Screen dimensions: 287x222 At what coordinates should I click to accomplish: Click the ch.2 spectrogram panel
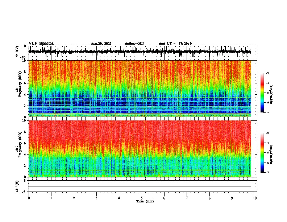click(140, 149)
